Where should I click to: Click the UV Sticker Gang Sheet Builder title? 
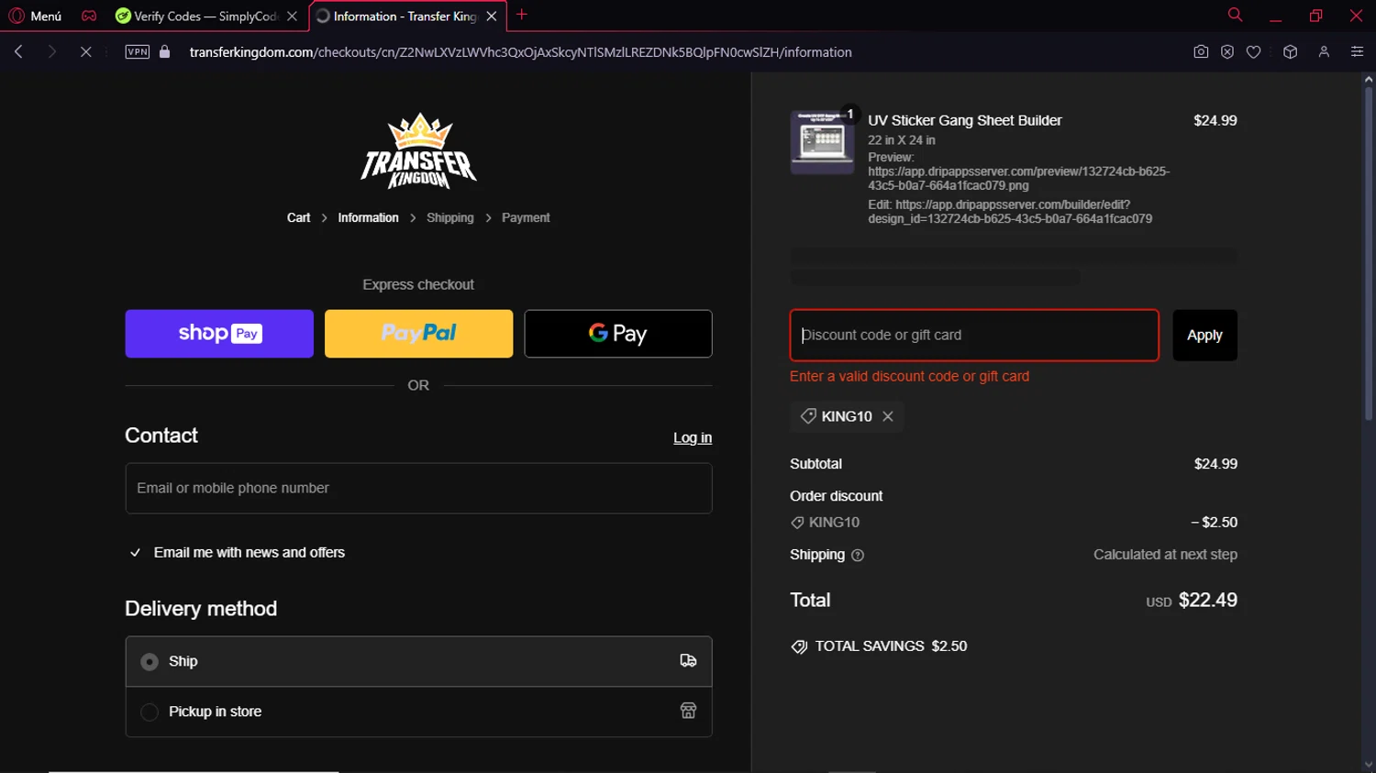tap(965, 120)
